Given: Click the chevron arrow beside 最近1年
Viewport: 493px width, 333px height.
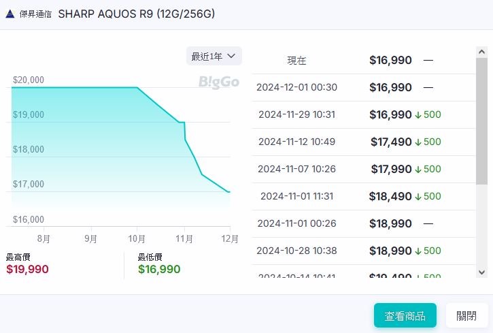Looking at the screenshot, I should tap(231, 56).
